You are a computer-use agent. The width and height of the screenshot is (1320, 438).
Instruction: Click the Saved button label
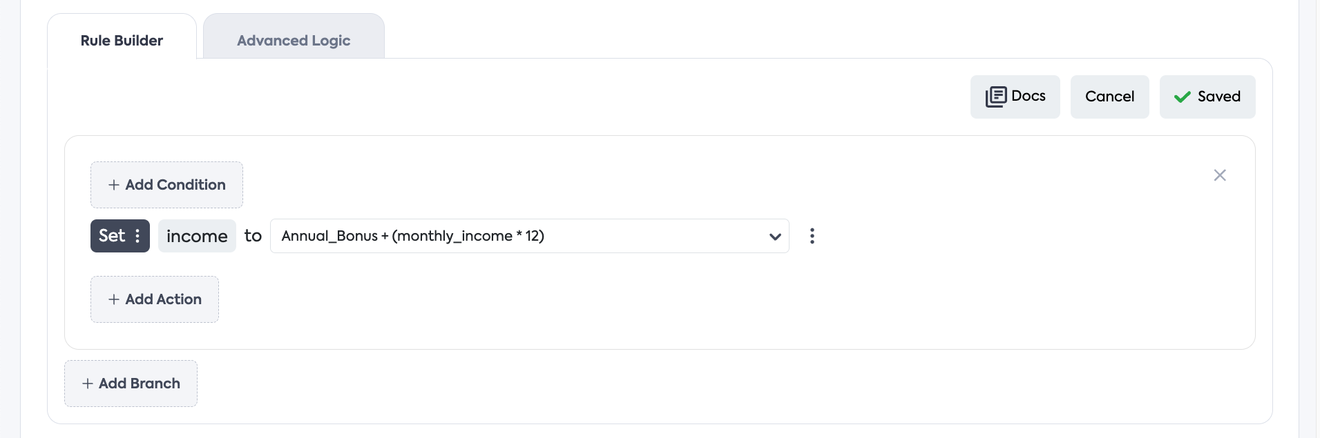(1218, 97)
